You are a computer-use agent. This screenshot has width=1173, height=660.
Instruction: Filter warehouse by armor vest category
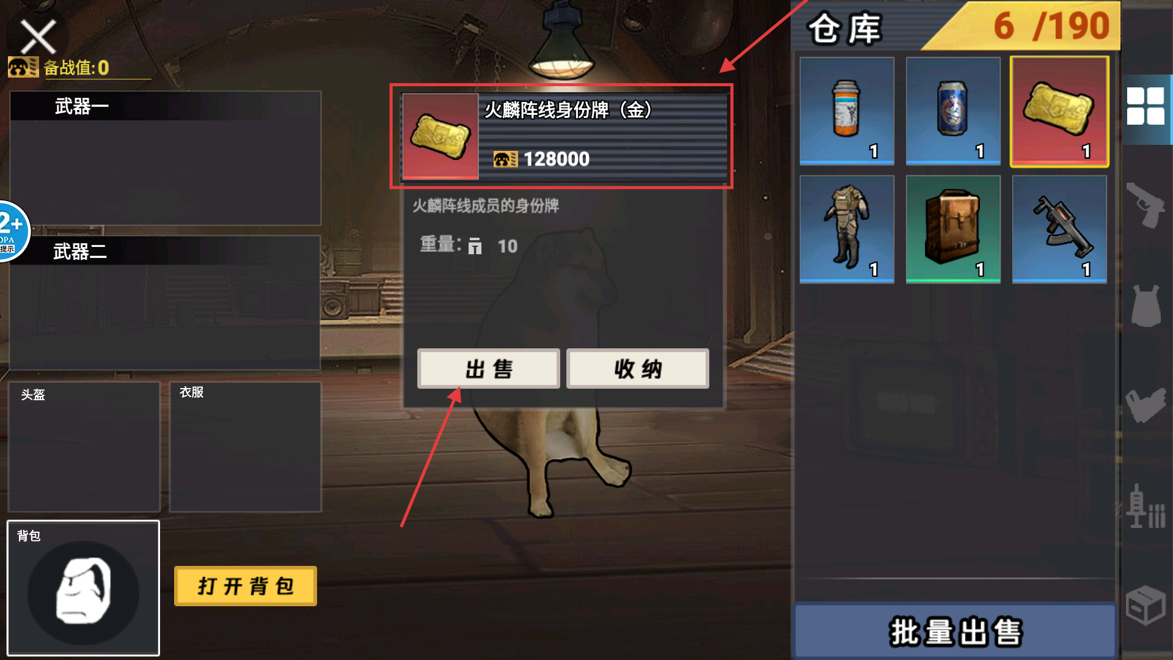click(x=1146, y=306)
